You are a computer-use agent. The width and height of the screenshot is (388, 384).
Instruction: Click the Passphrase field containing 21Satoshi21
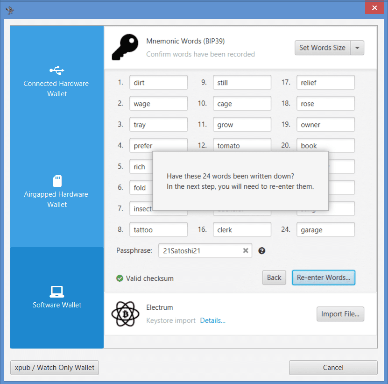[205, 250]
